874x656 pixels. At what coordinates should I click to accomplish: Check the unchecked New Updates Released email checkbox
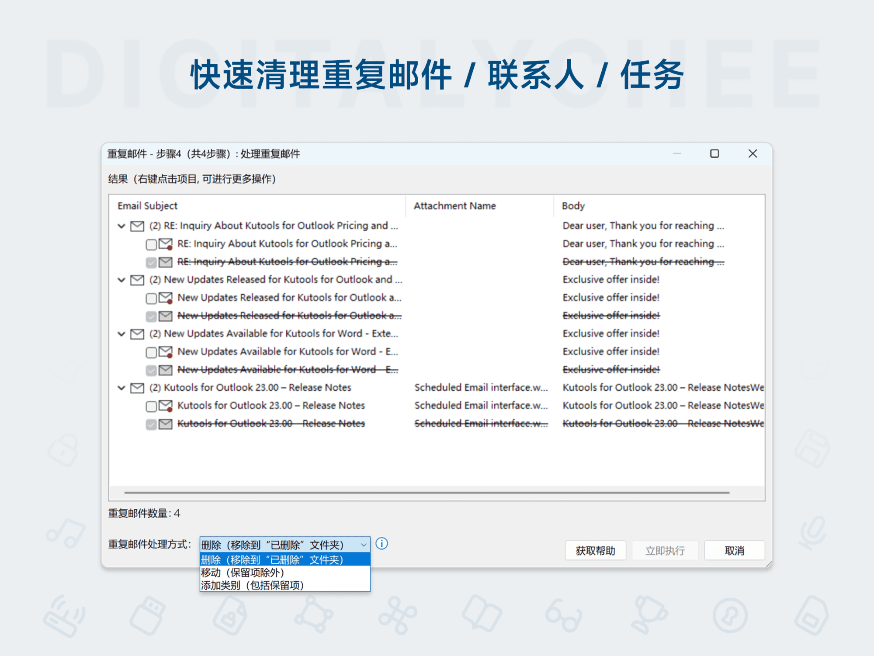point(151,298)
